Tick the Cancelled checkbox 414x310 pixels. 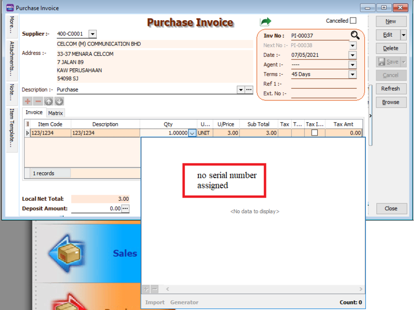pos(353,21)
